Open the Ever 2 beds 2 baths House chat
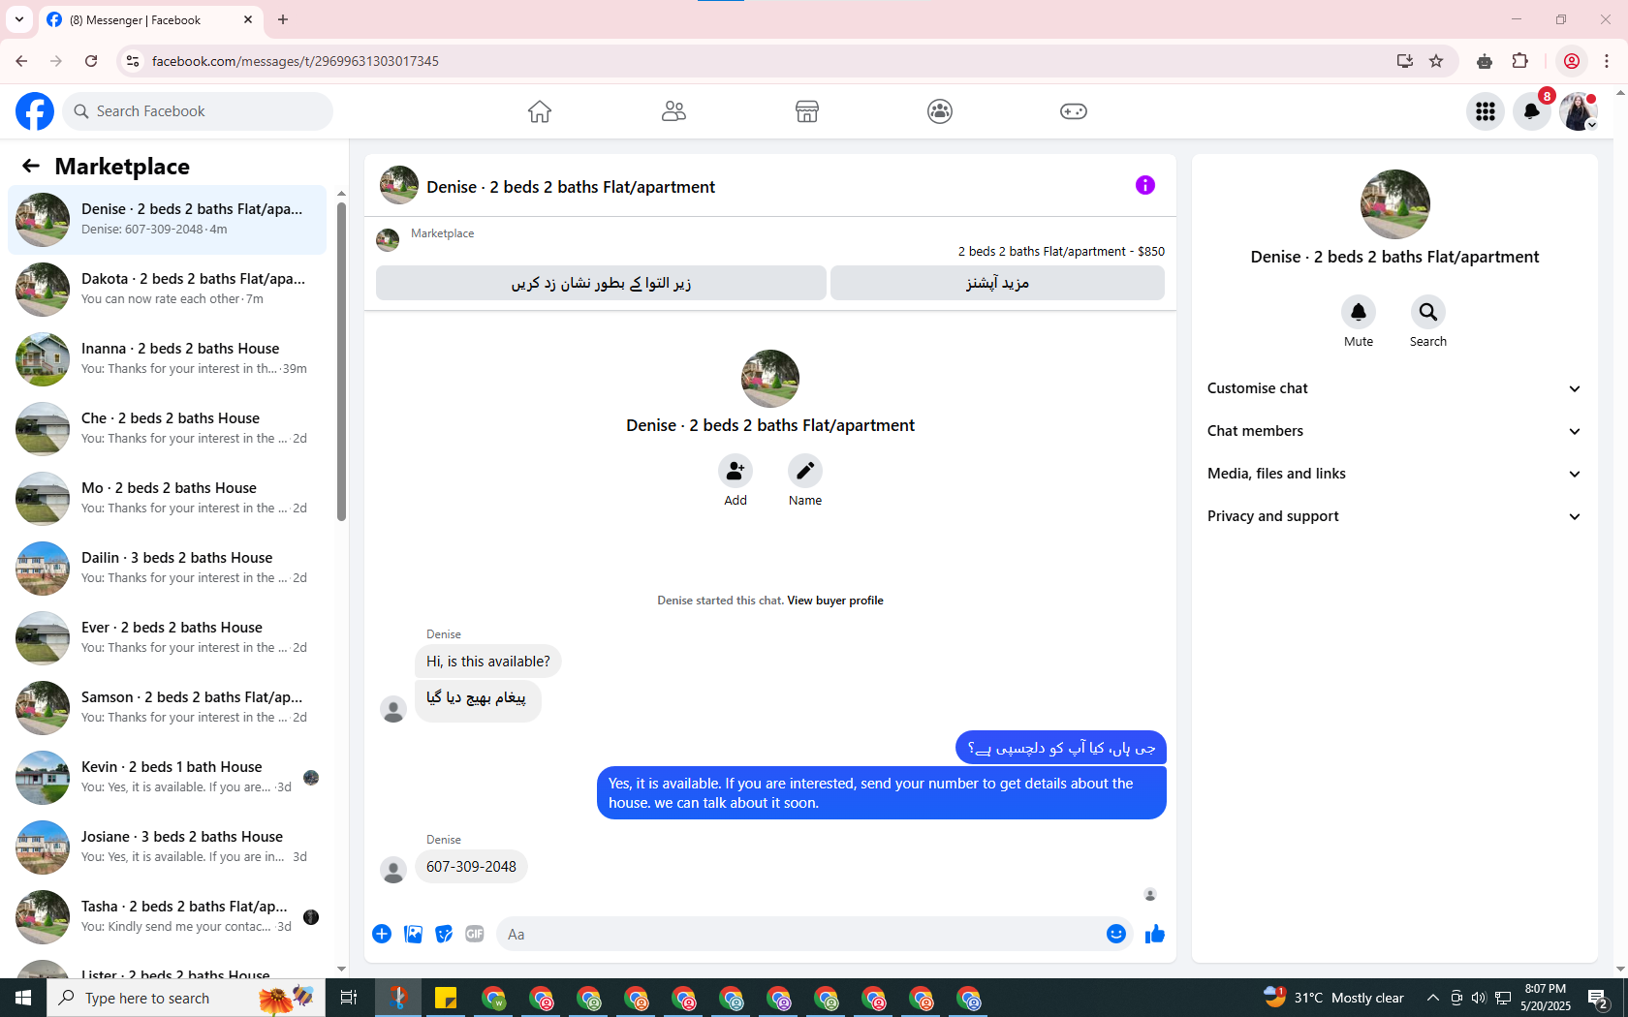 (x=167, y=638)
